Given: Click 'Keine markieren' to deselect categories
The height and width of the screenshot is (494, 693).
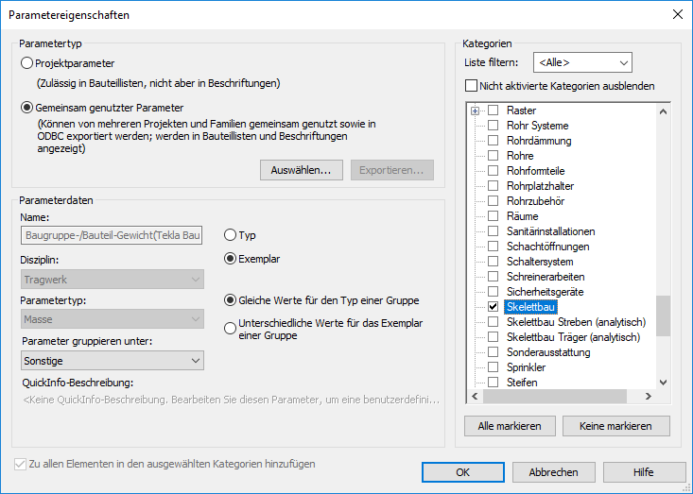Looking at the screenshot, I should tap(615, 426).
